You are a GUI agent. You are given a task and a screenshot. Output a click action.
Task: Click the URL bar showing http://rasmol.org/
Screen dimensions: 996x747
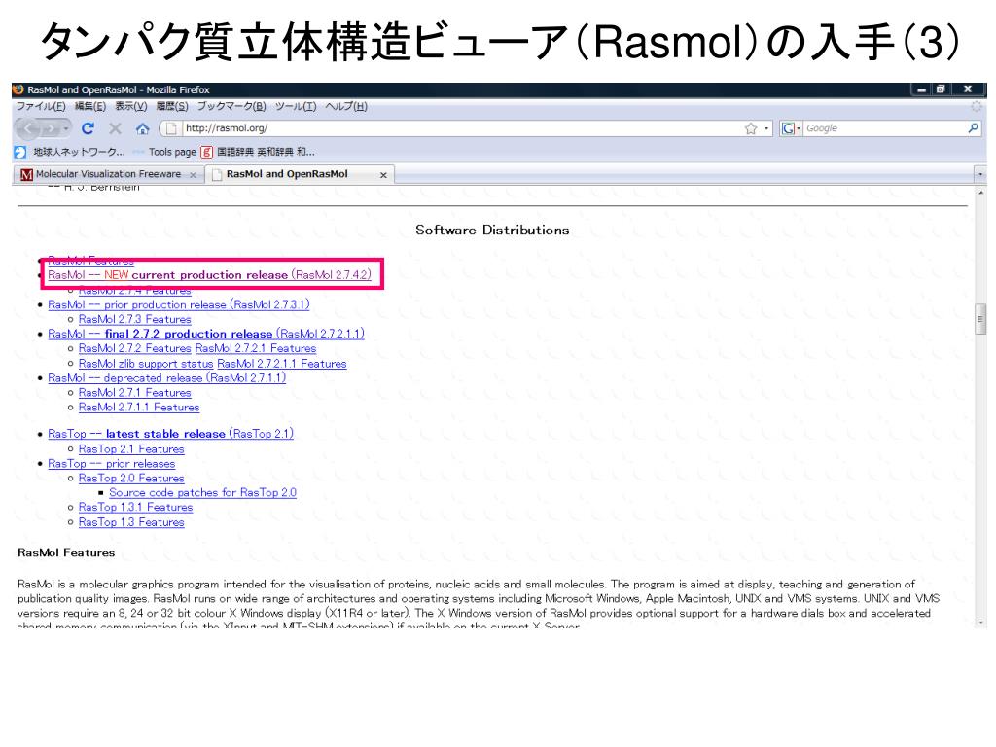click(462, 128)
